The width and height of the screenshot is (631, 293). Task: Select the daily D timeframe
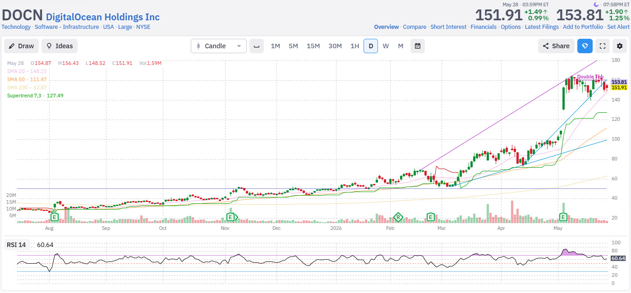(371, 46)
